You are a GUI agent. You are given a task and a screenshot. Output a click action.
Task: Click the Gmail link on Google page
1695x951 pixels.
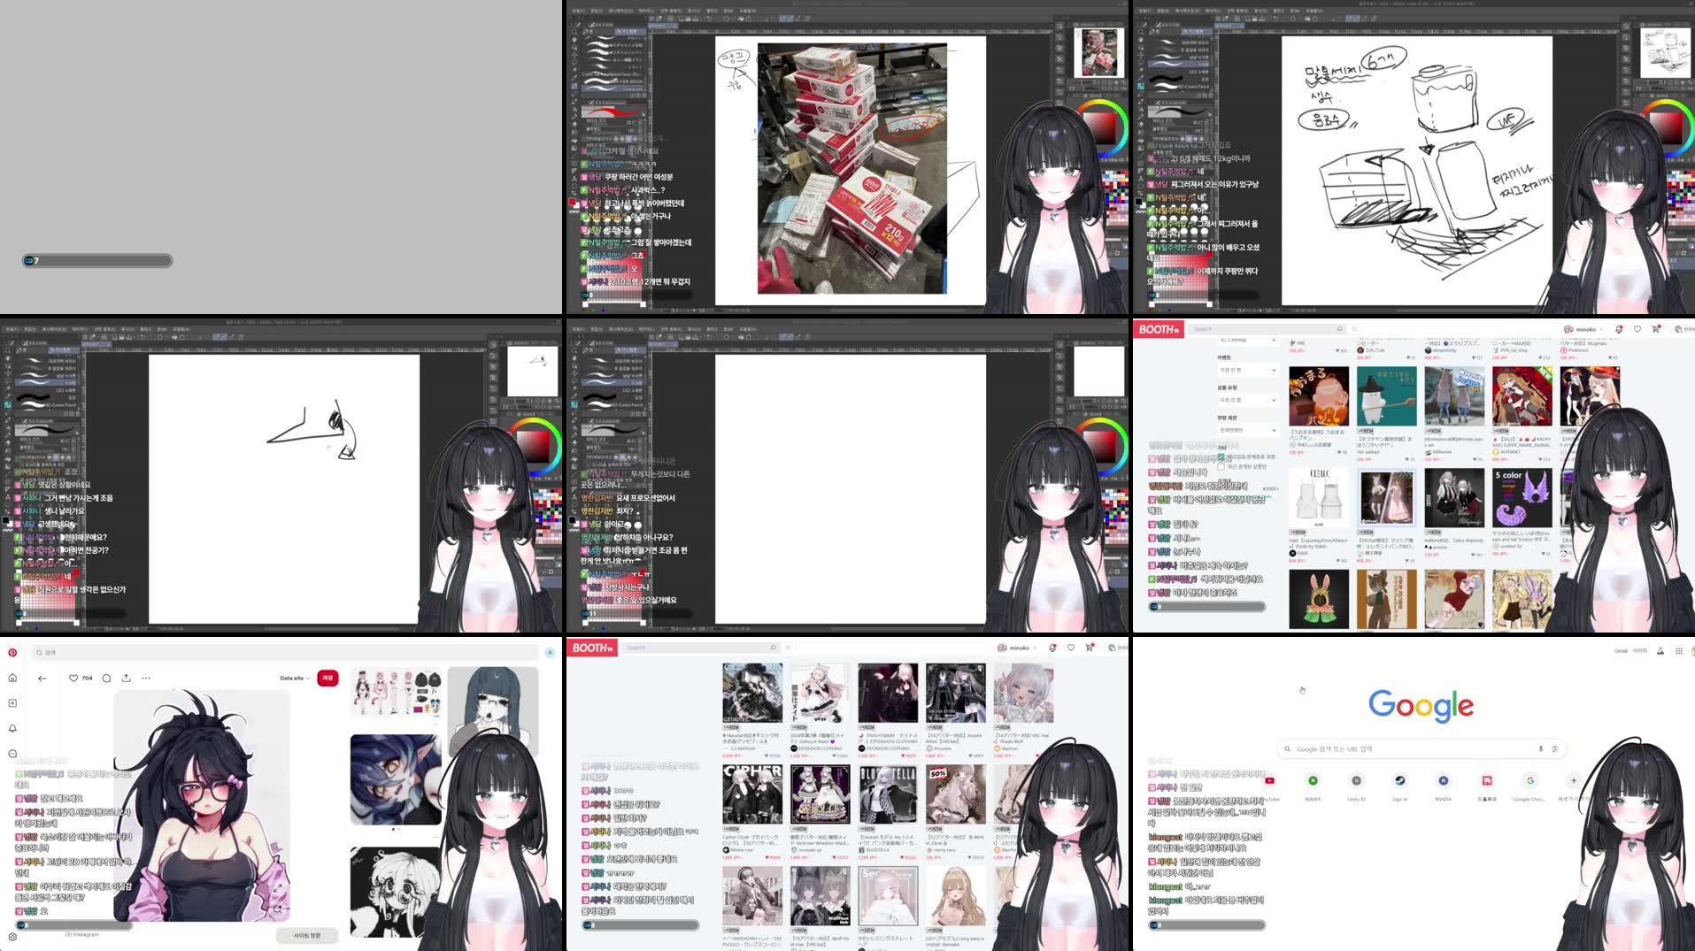[1621, 651]
